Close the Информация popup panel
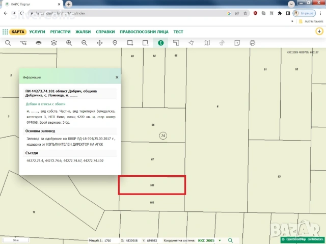The width and height of the screenshot is (326, 244). tap(117, 77)
